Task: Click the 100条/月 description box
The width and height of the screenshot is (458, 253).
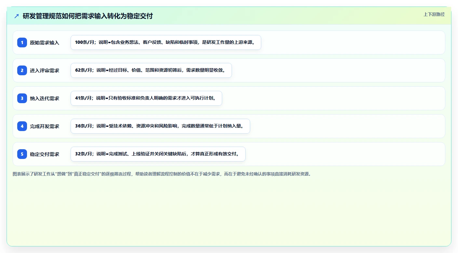Action: (x=166, y=42)
